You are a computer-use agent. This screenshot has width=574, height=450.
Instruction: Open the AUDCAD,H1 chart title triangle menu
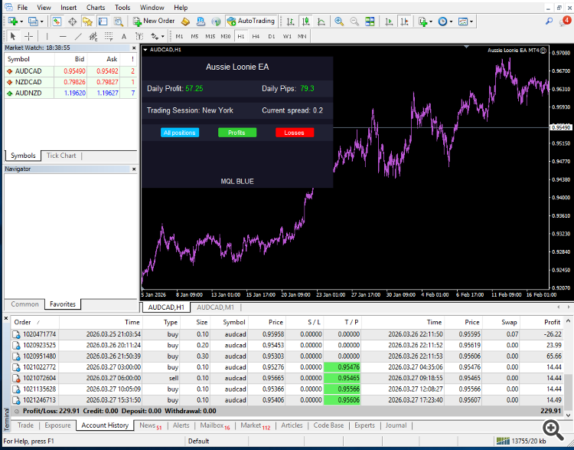(145, 50)
